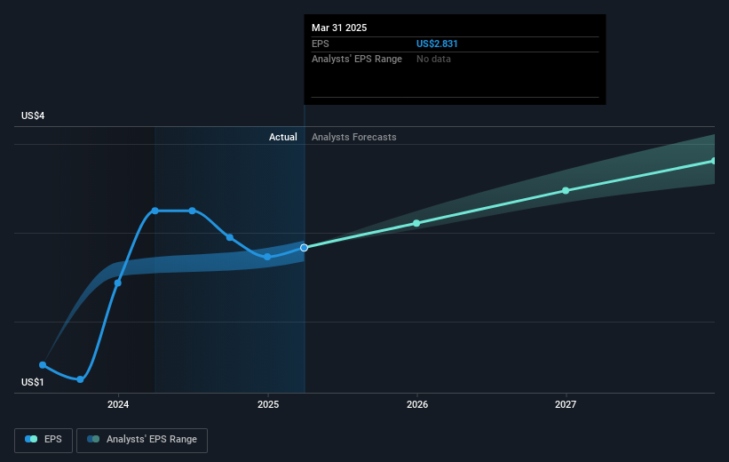Click the US$2.831 EPS value in the tooltip
Screen dimensions: 729x462
tap(437, 44)
